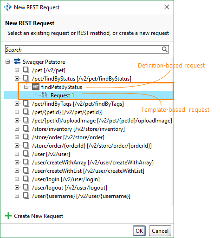The height and width of the screenshot is (238, 220).
Task: Select the Swagger Petstore label
Action: (x=44, y=62)
